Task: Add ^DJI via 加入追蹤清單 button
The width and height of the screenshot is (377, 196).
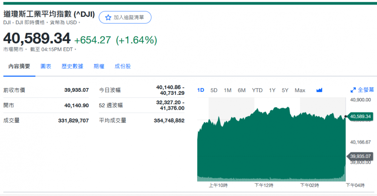Action: coord(125,18)
